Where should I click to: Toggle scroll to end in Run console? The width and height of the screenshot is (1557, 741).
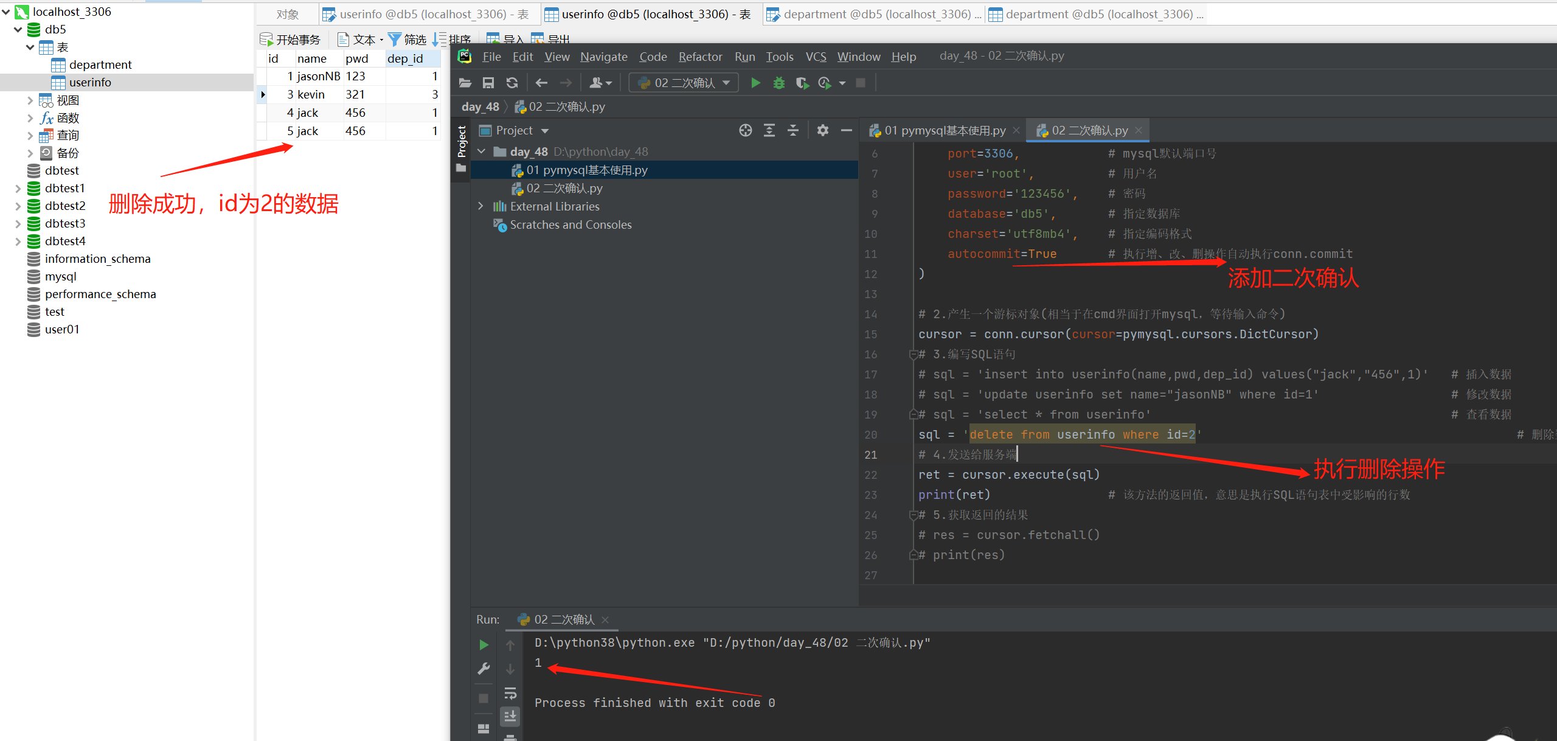coord(510,716)
